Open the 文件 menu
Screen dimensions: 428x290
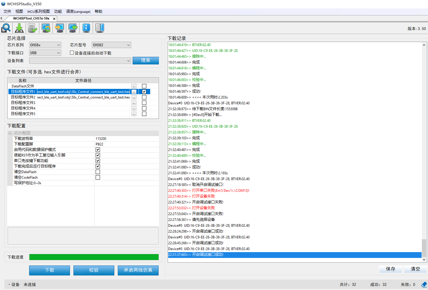click(x=7, y=12)
